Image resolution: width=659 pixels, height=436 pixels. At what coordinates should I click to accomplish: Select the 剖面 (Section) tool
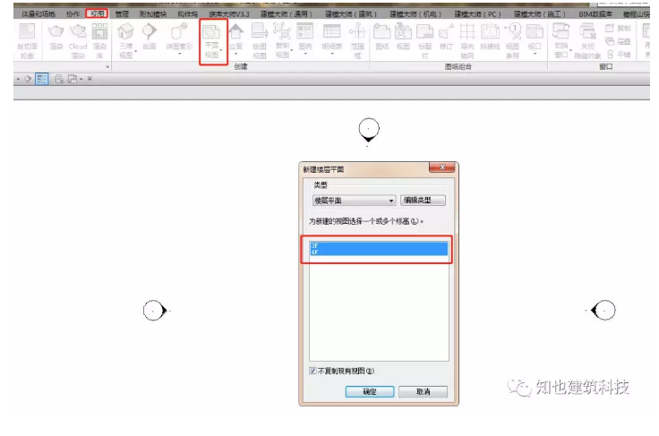pos(150,37)
